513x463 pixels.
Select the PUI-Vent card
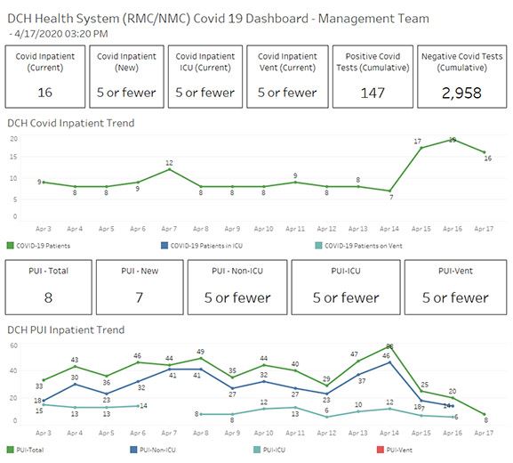[456, 288]
